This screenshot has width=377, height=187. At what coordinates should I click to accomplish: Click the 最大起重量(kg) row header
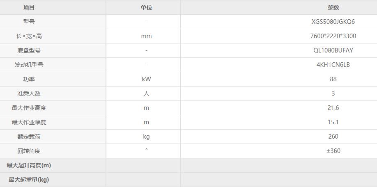(x=29, y=180)
